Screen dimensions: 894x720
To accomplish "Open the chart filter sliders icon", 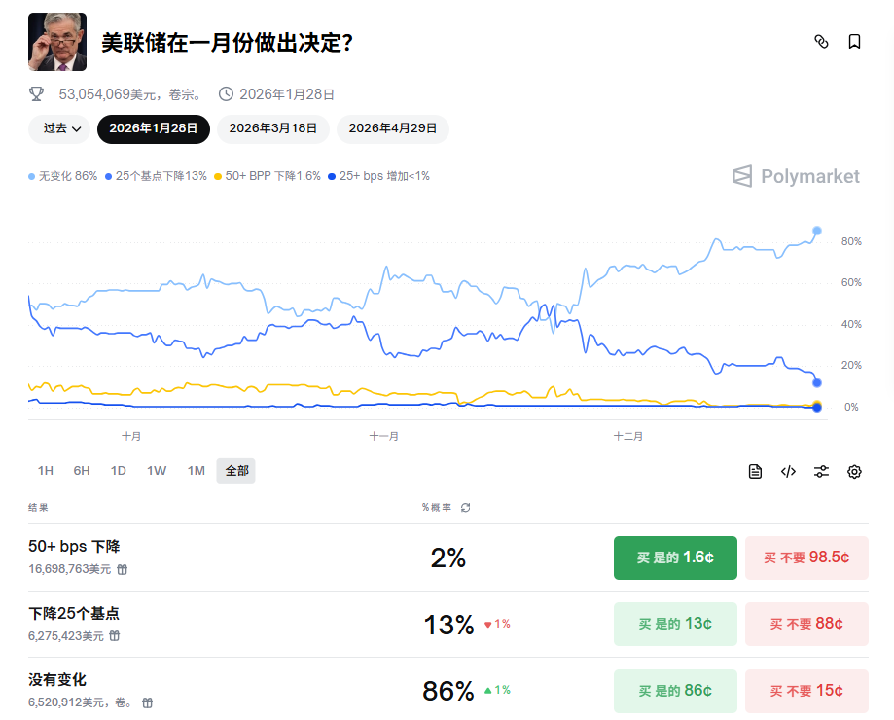I will click(821, 471).
